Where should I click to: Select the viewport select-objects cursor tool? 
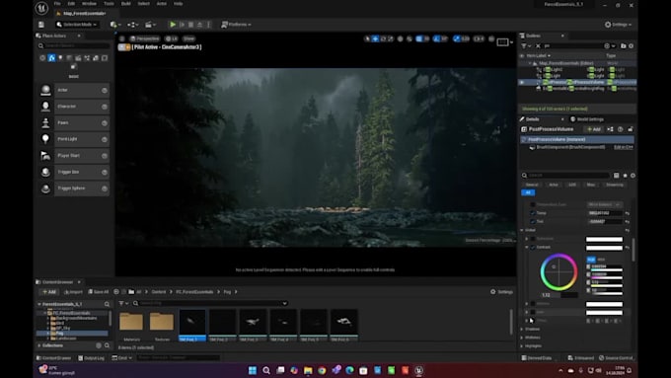(x=367, y=38)
